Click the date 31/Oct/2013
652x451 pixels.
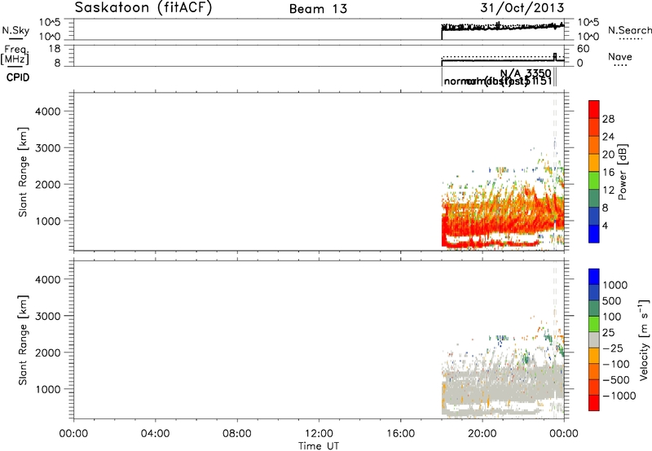pyautogui.click(x=522, y=7)
